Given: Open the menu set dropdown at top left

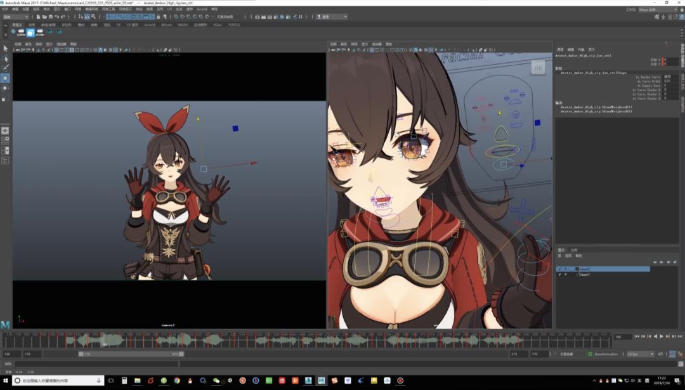Looking at the screenshot, I should point(16,16).
